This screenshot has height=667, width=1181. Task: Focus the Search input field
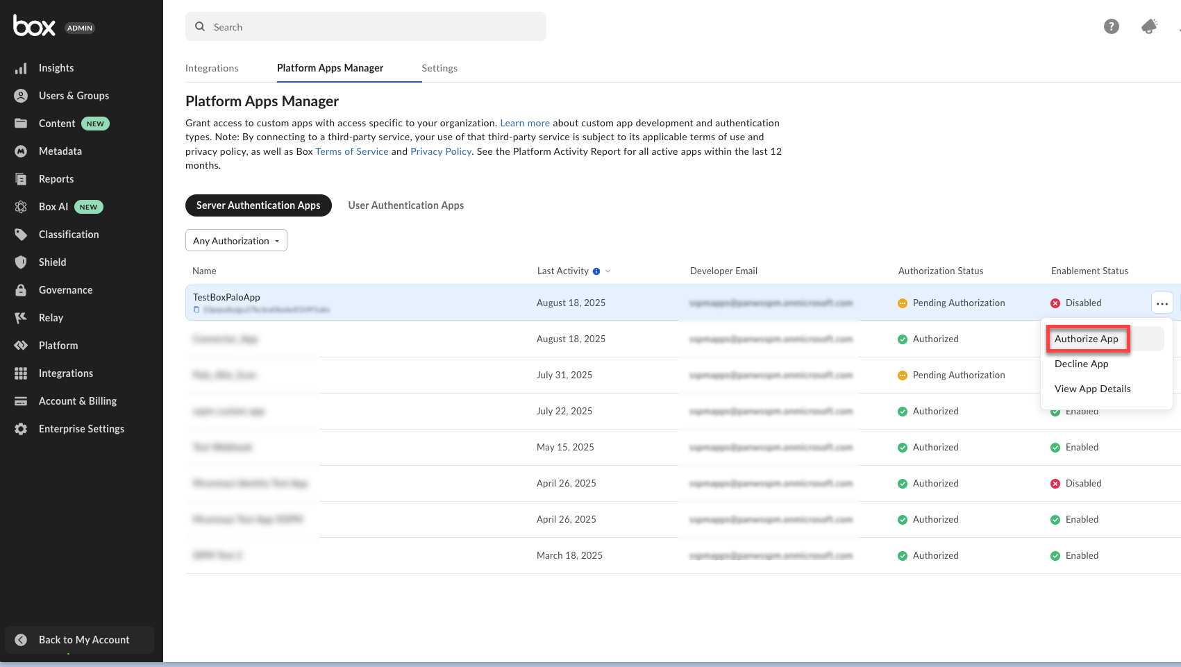click(366, 27)
